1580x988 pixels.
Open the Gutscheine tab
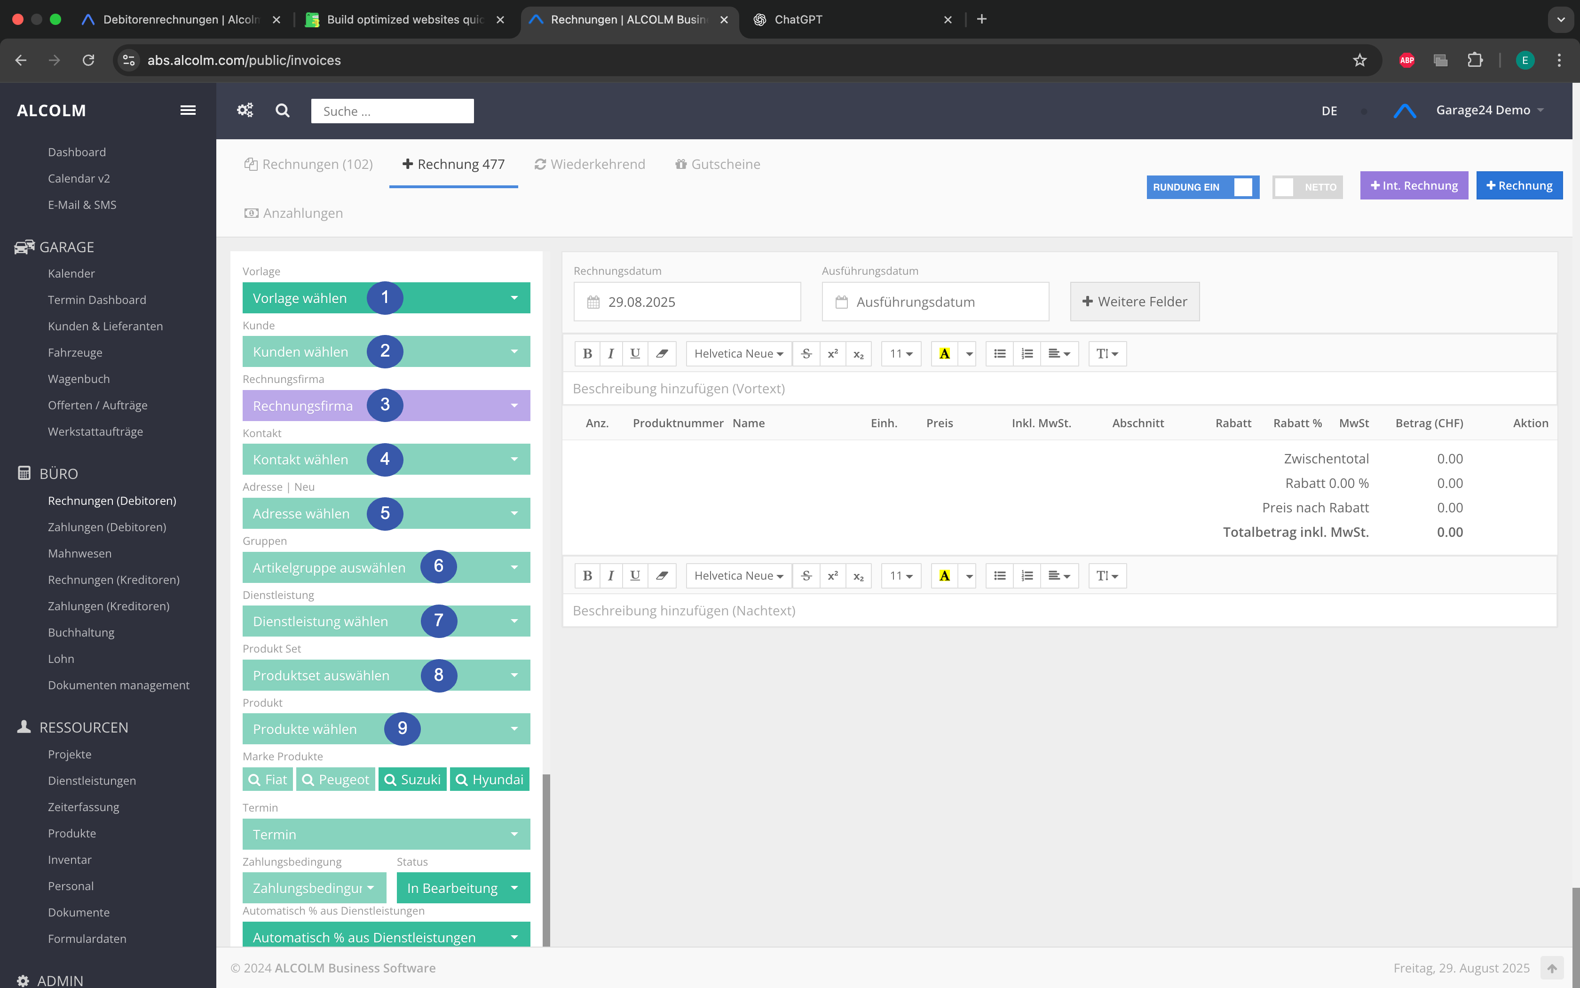pyautogui.click(x=718, y=164)
